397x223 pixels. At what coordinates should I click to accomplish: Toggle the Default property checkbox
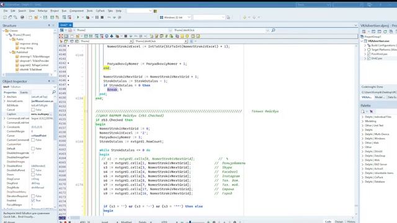tap(33, 149)
